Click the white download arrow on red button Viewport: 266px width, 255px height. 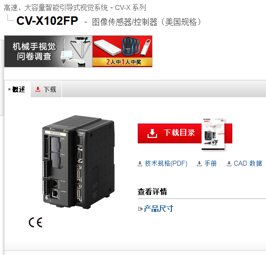[x=152, y=133]
